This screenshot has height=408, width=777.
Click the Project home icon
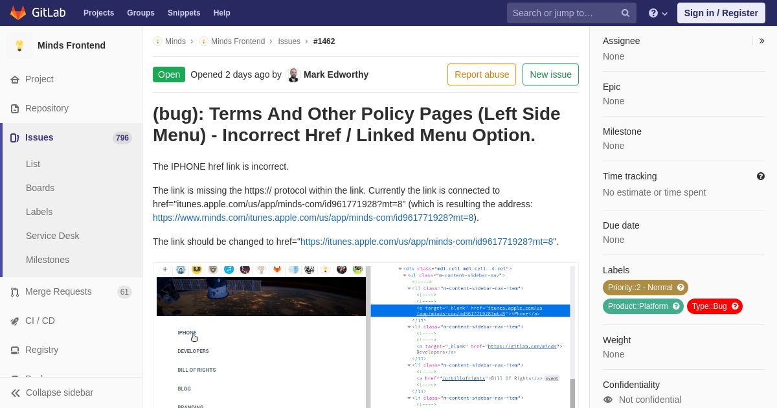click(15, 80)
